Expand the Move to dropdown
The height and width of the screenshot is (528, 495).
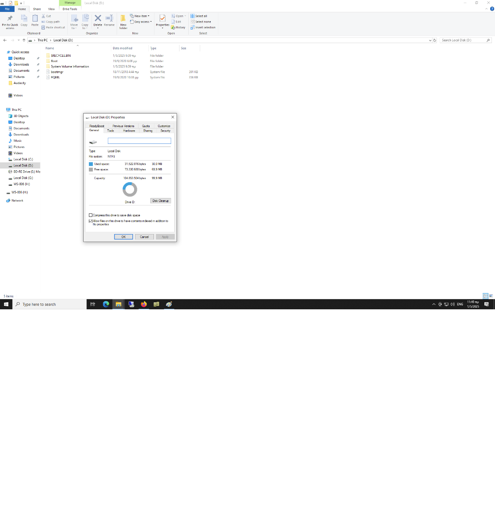pyautogui.click(x=74, y=28)
